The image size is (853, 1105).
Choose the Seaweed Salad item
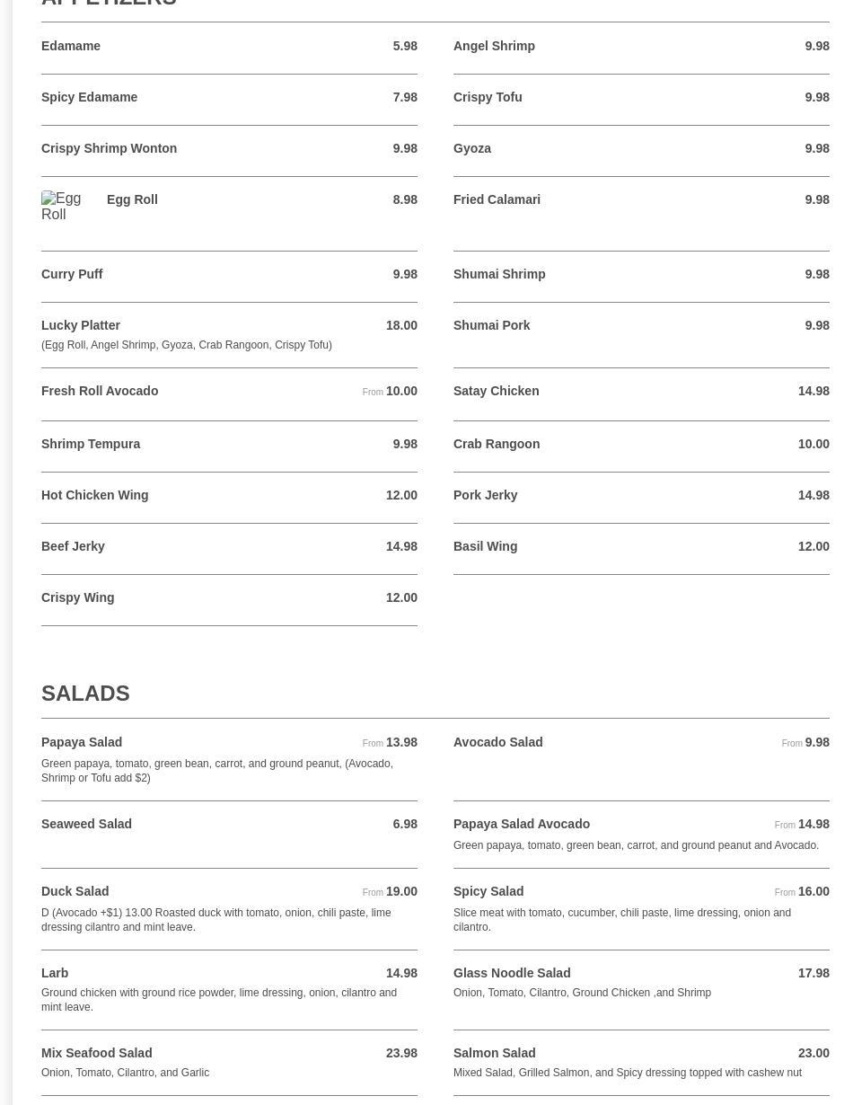point(86,824)
